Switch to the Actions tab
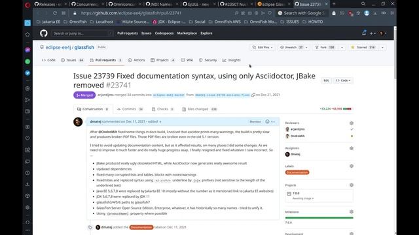 (x=136, y=60)
